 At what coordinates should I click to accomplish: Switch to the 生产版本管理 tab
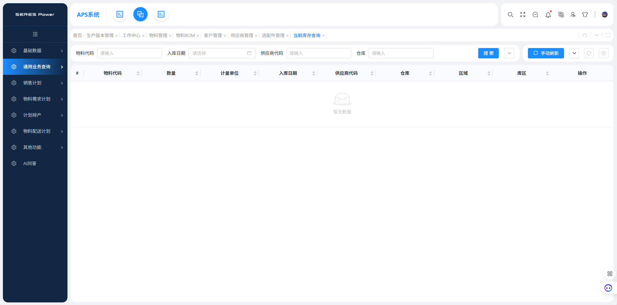tap(100, 35)
